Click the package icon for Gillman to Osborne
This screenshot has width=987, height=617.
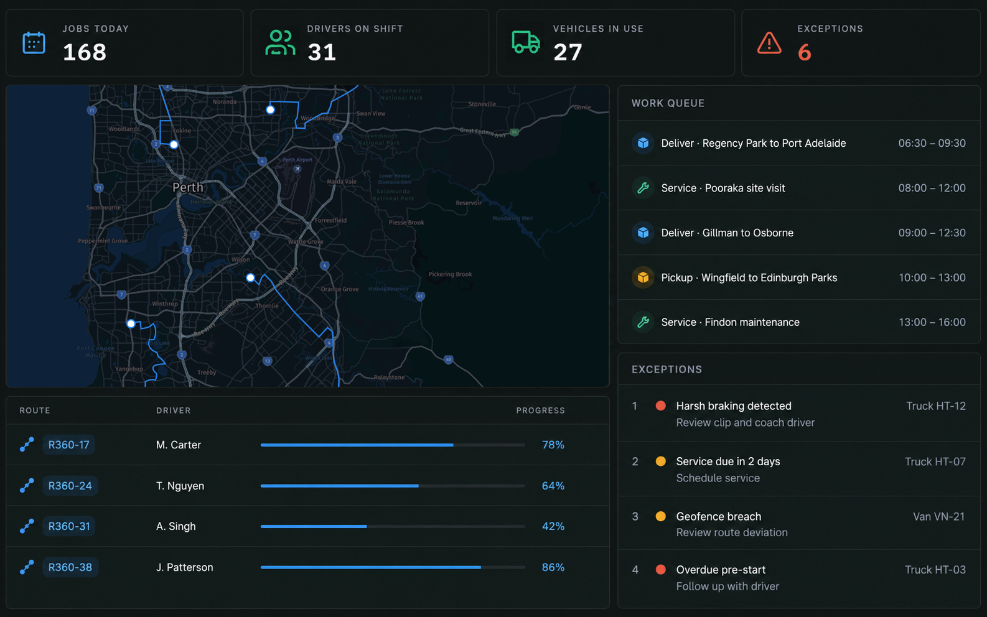tap(643, 233)
